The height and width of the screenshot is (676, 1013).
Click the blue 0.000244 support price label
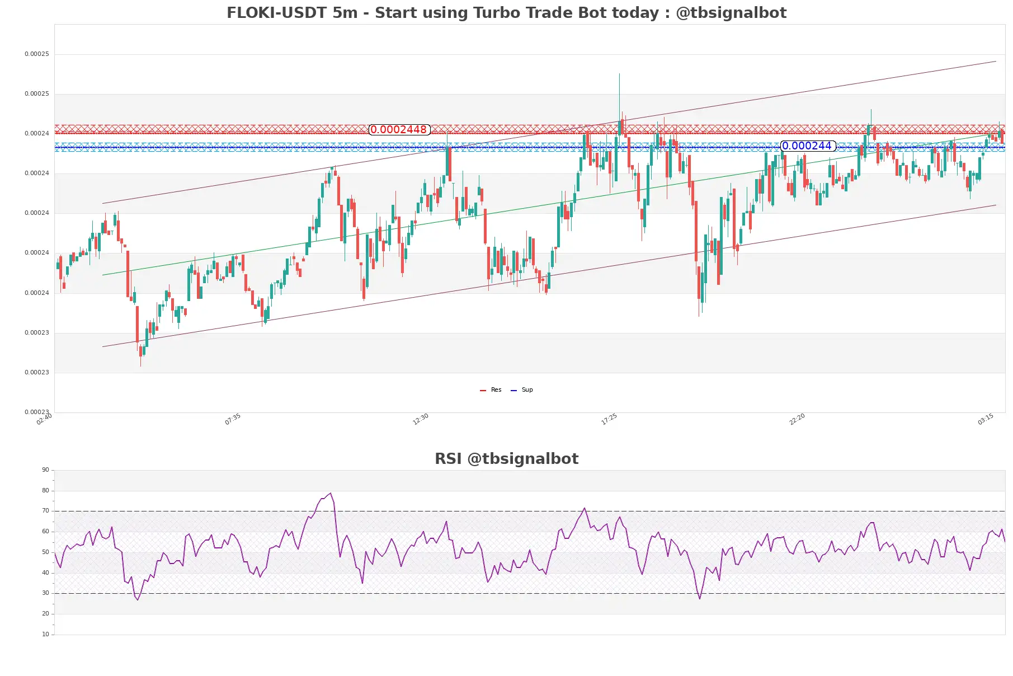click(807, 146)
